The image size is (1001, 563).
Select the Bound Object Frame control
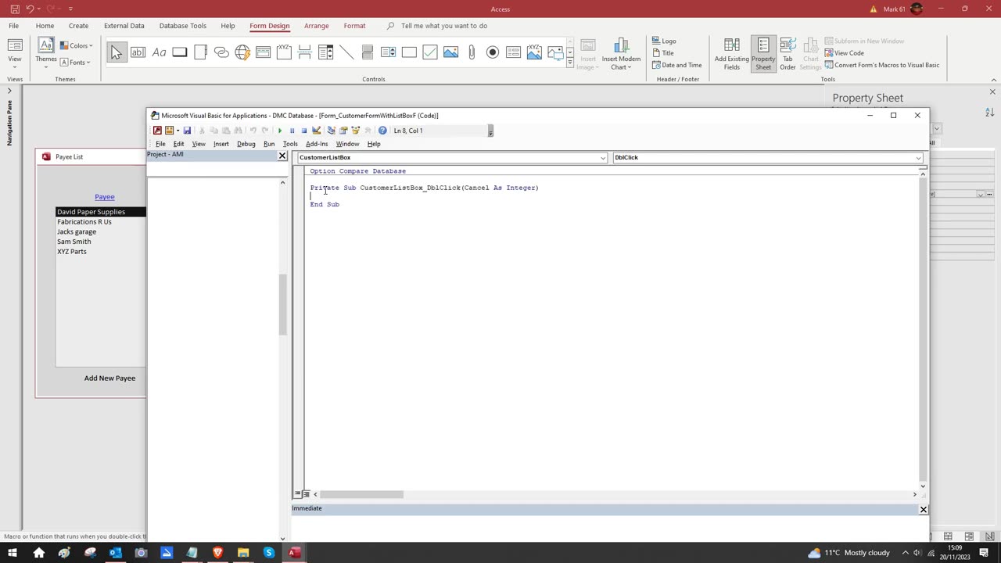[x=534, y=52]
